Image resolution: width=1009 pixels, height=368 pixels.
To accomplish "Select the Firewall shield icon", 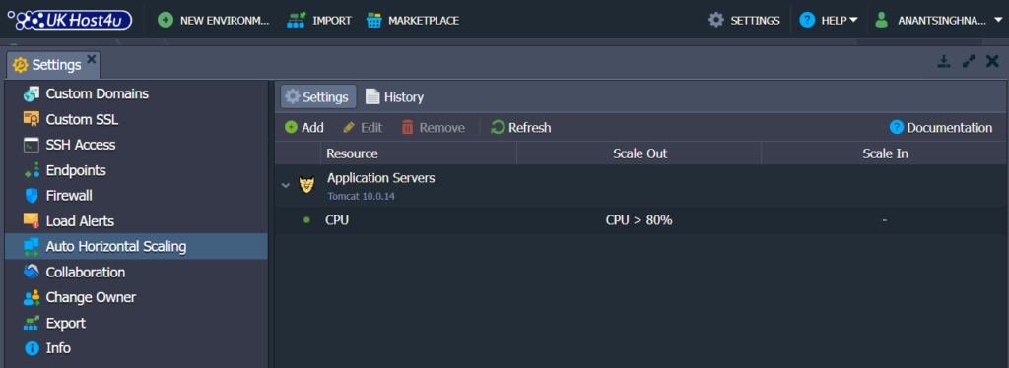I will [x=31, y=196].
